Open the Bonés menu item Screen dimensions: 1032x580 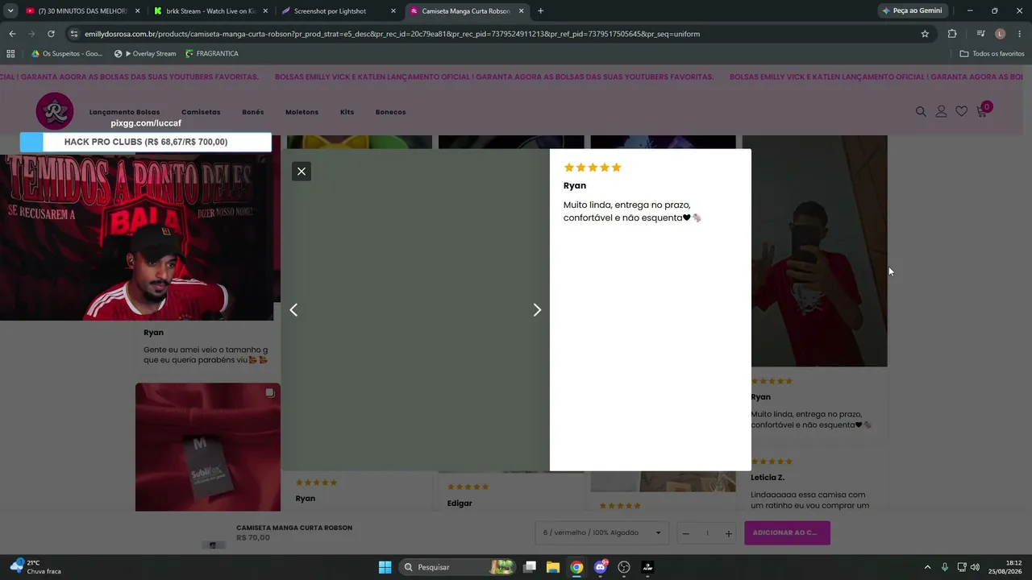tap(253, 112)
